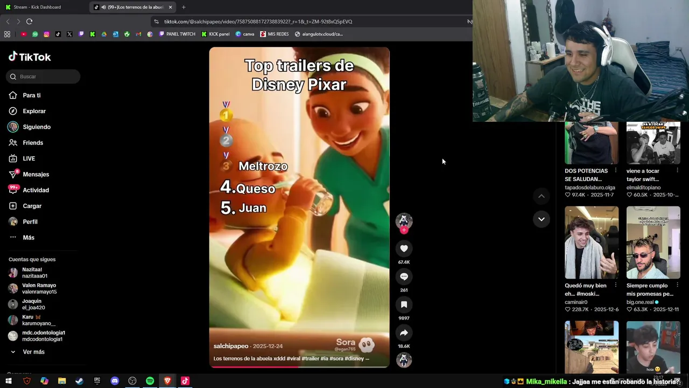The height and width of the screenshot is (388, 689).
Task: Go to next video with down chevron
Action: (541, 219)
